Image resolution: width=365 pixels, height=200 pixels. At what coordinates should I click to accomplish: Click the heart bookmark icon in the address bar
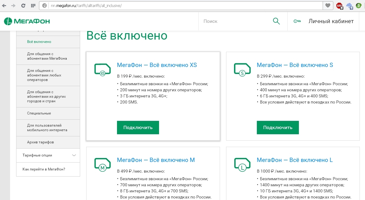pyautogui.click(x=328, y=5)
